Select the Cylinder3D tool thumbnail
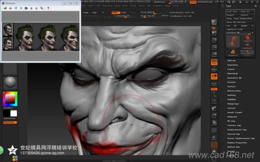260x162 pixels. click(247, 39)
